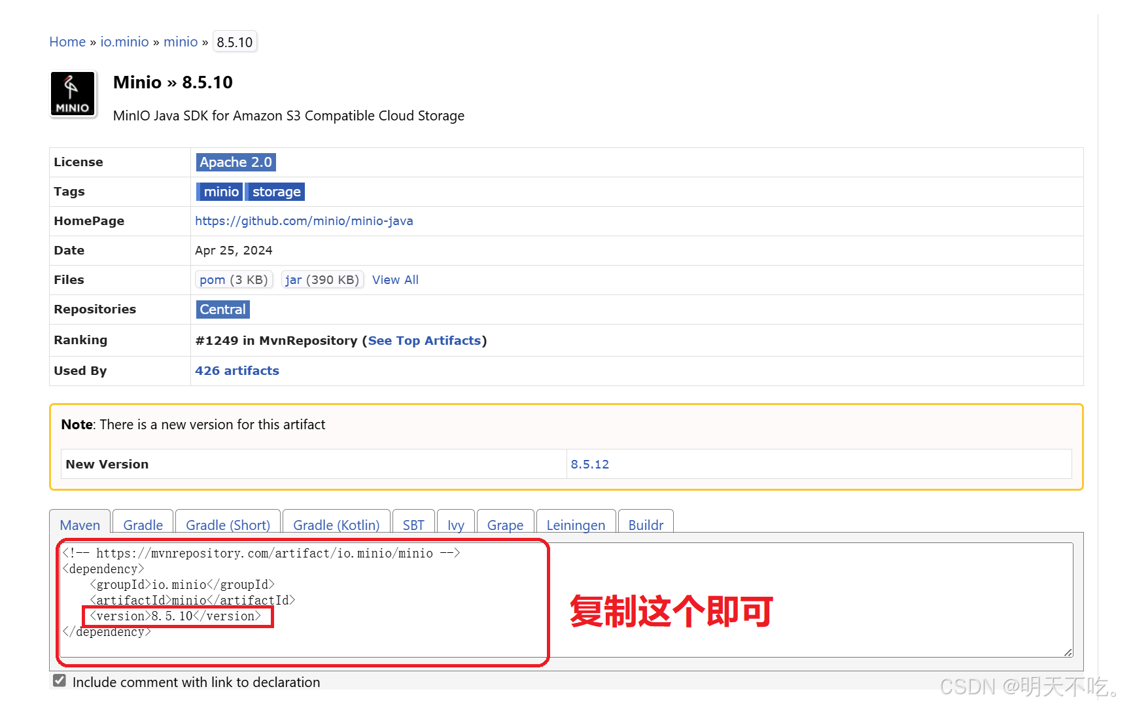Image resolution: width=1133 pixels, height=706 pixels.
Task: Open the io.minio breadcrumb link
Action: 124,42
